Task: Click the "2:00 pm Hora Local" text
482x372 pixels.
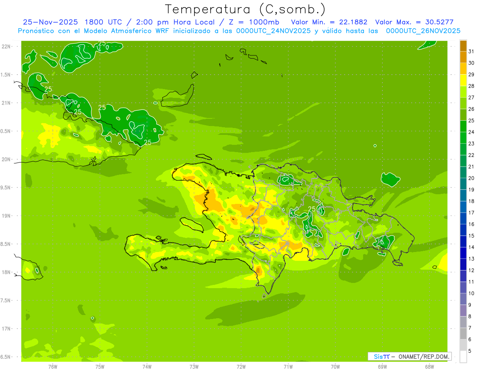Action: (x=174, y=22)
